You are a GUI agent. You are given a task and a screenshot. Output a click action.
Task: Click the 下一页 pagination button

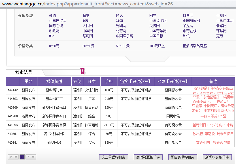coord(31,157)
